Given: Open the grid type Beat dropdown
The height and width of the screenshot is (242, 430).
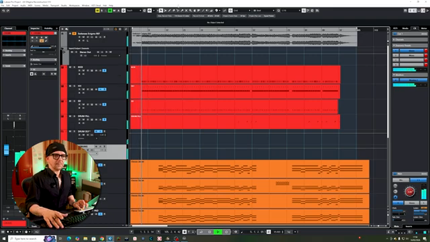Looking at the screenshot, I should coord(263,11).
